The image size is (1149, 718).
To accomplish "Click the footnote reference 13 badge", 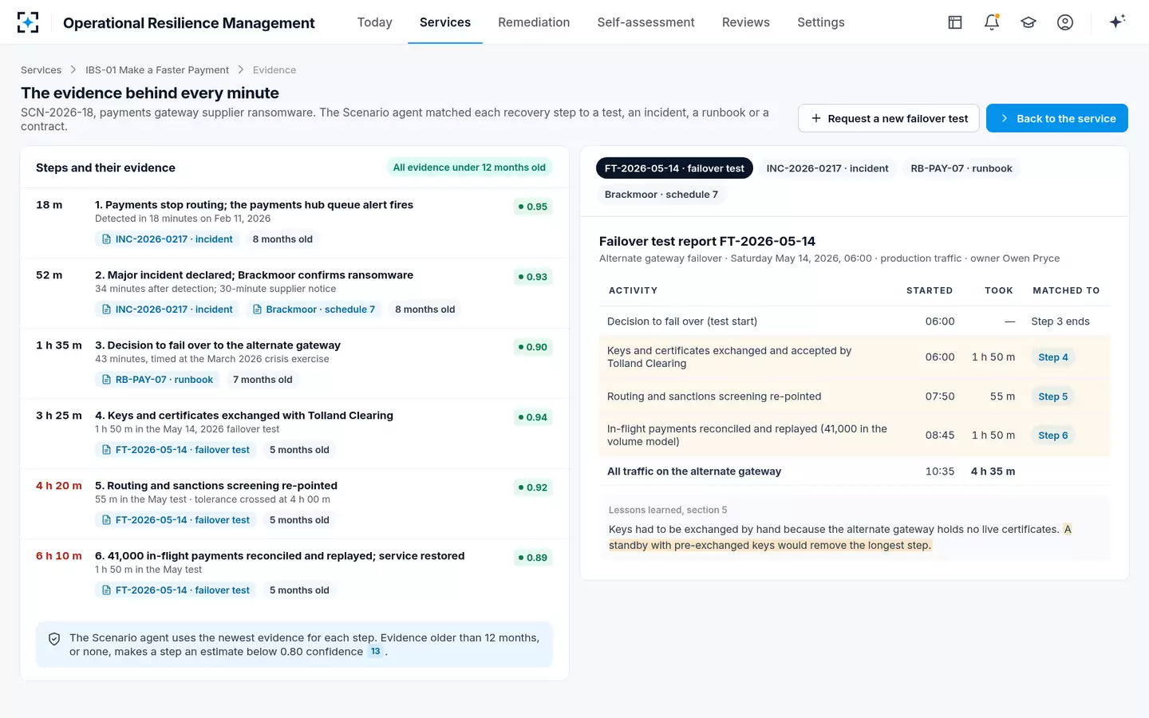I will 375,652.
